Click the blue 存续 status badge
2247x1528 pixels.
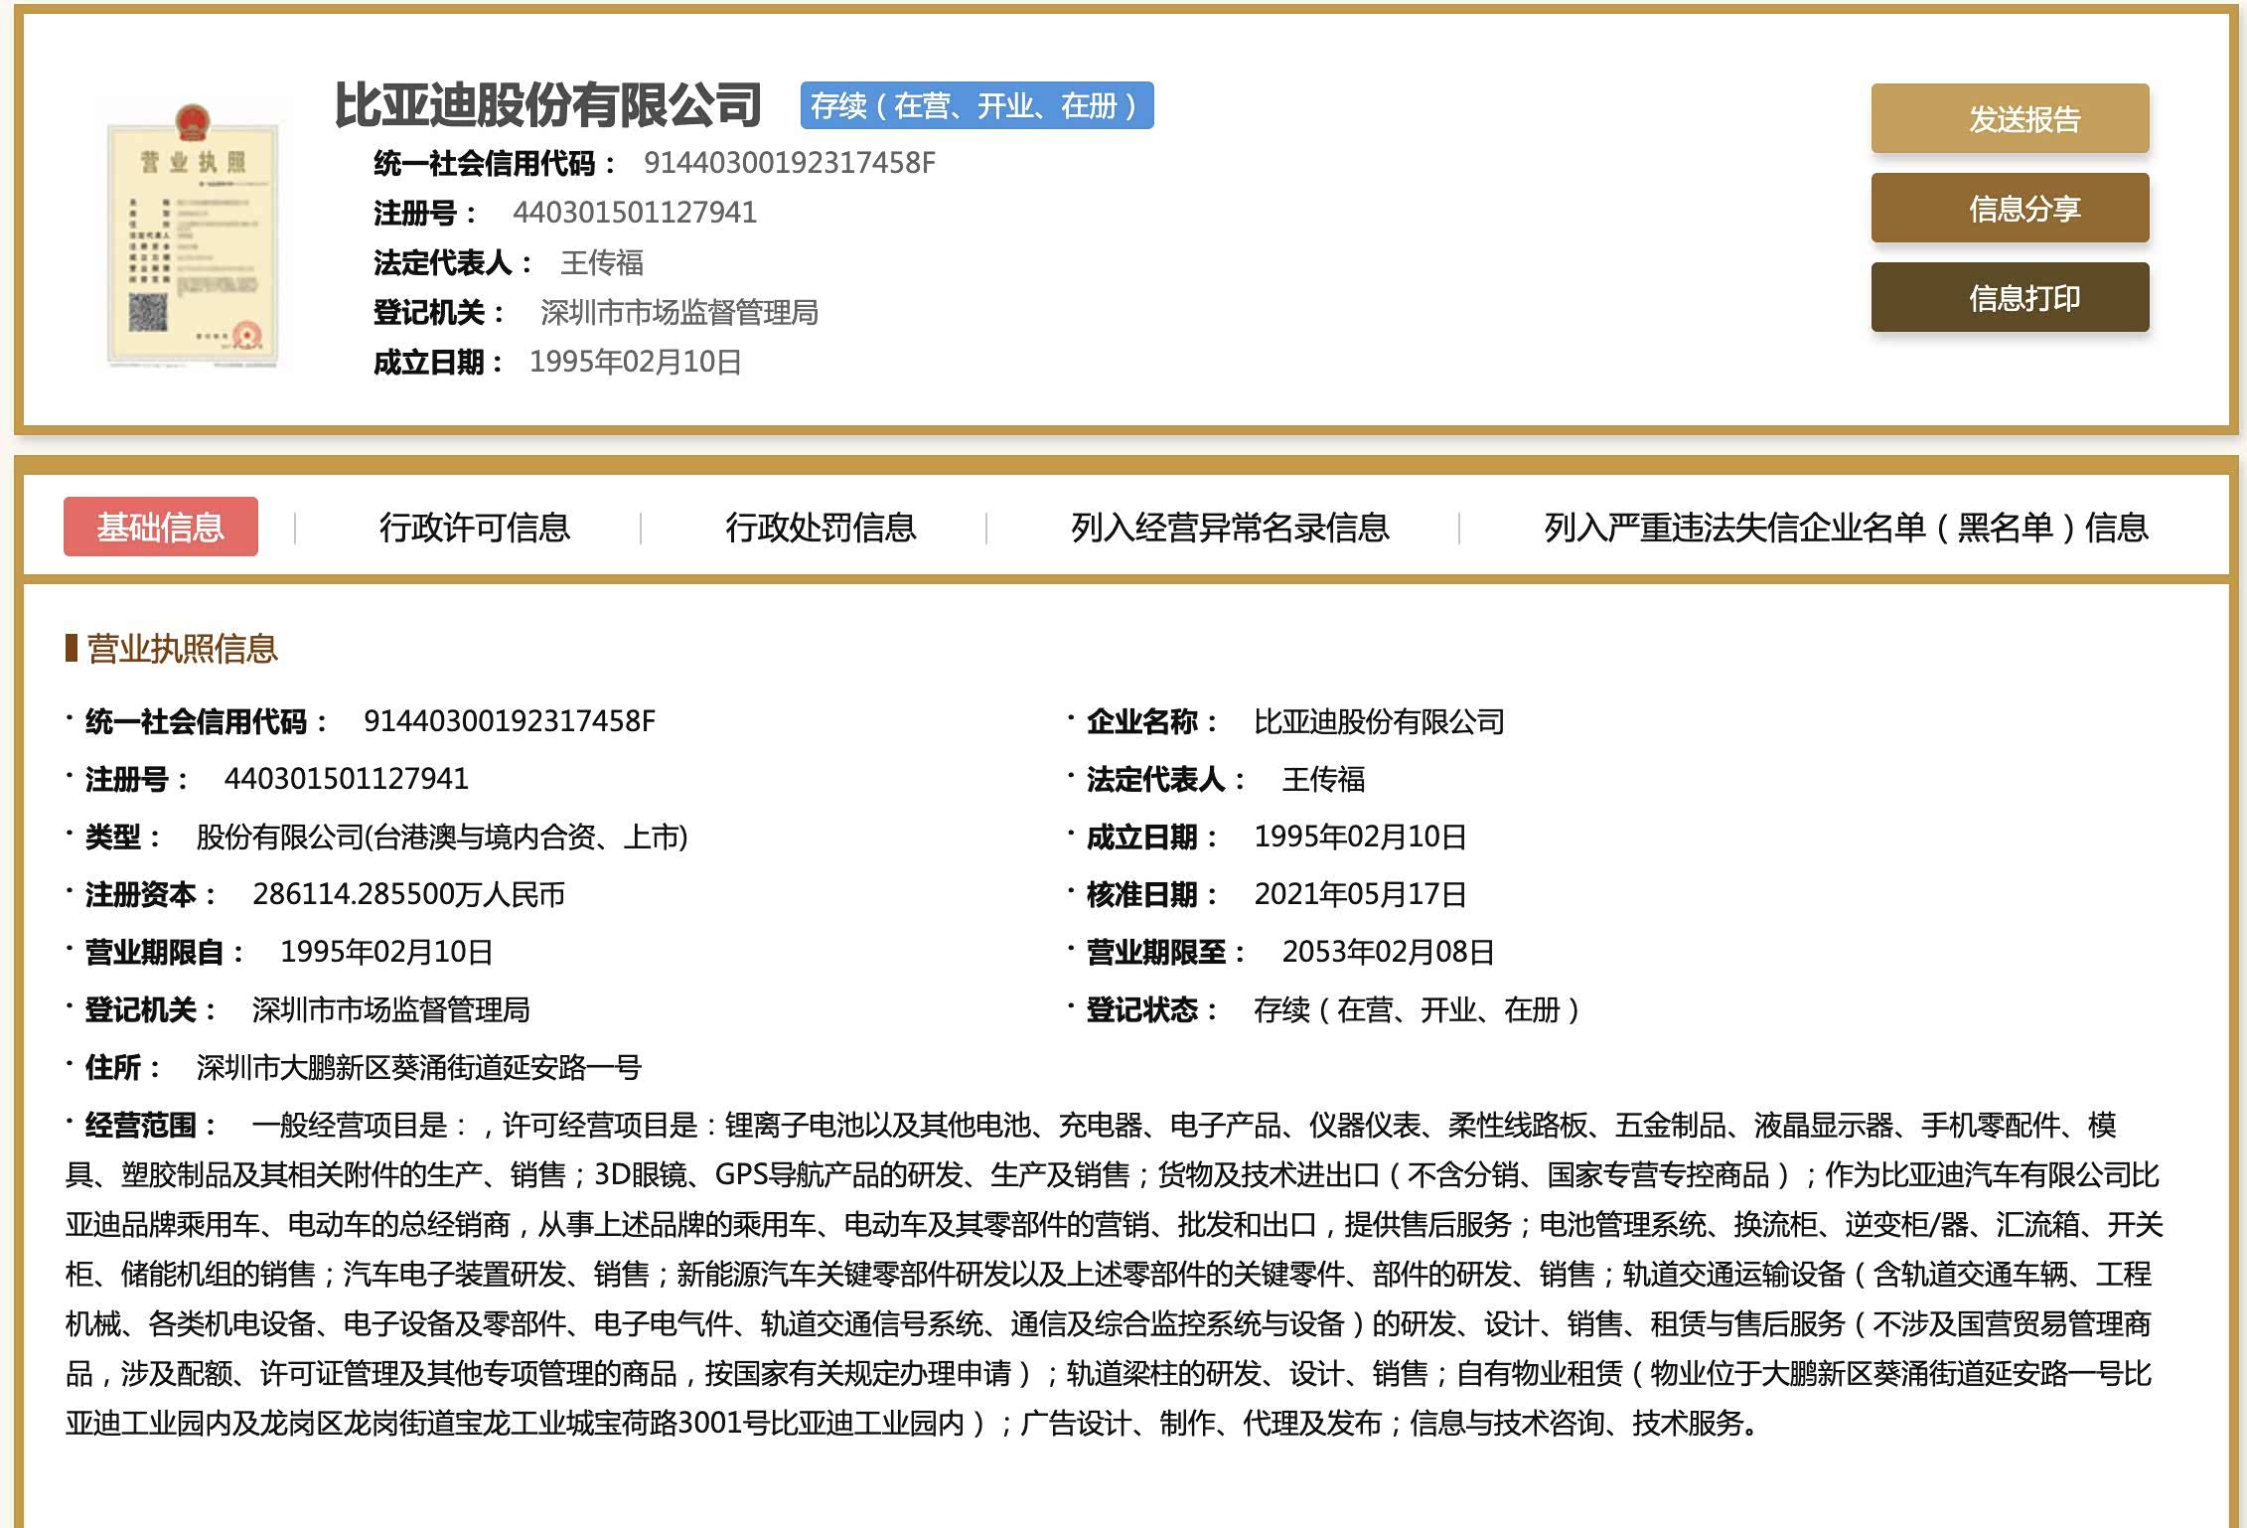point(975,105)
